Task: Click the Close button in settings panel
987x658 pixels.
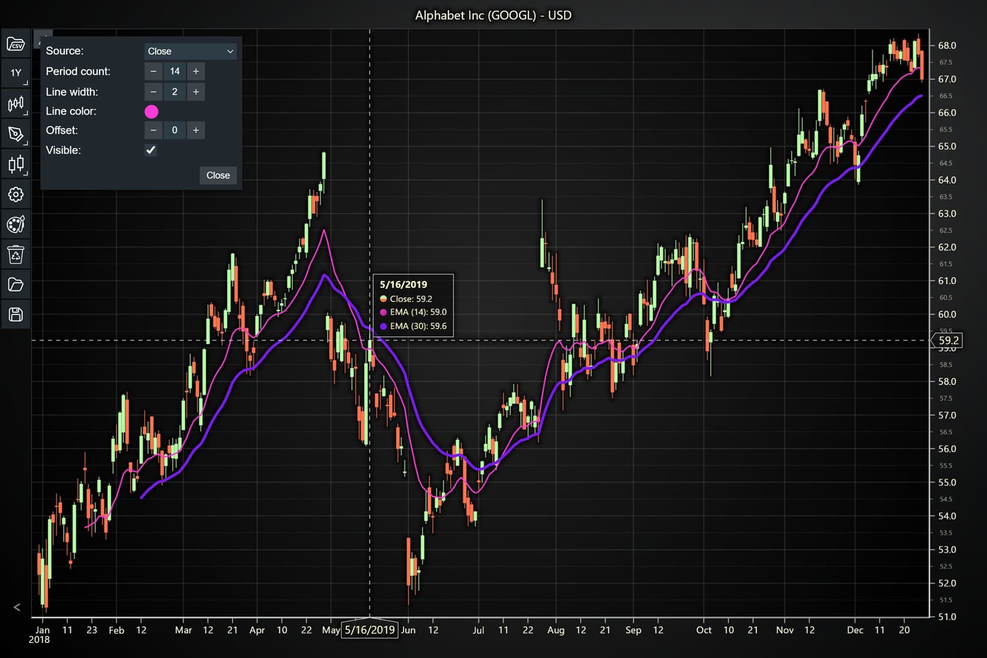Action: click(x=218, y=175)
